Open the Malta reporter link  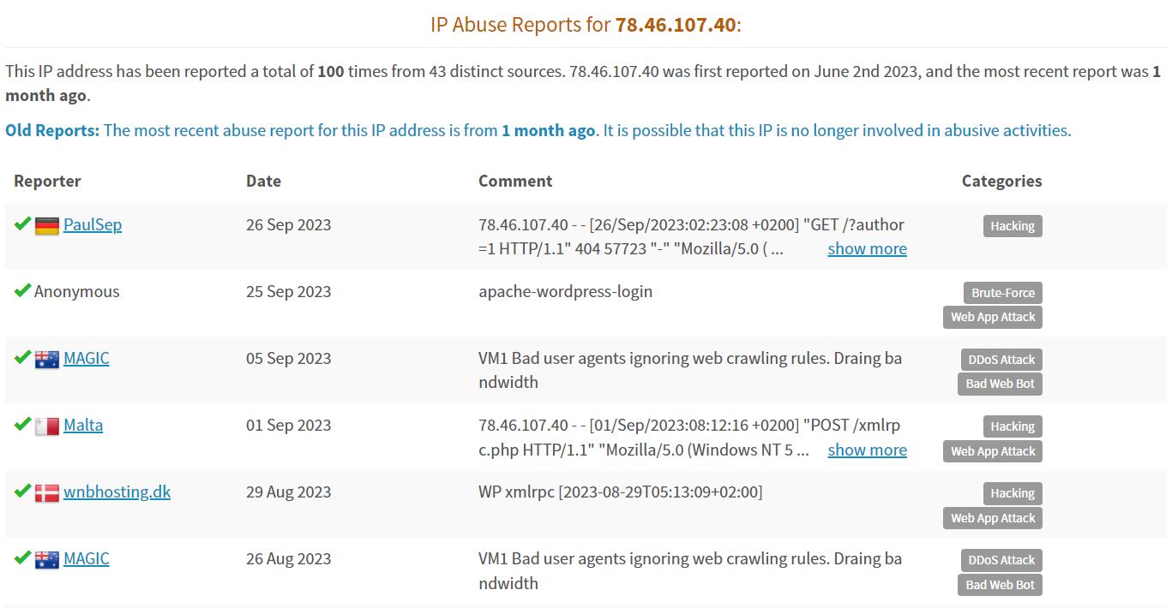click(83, 426)
